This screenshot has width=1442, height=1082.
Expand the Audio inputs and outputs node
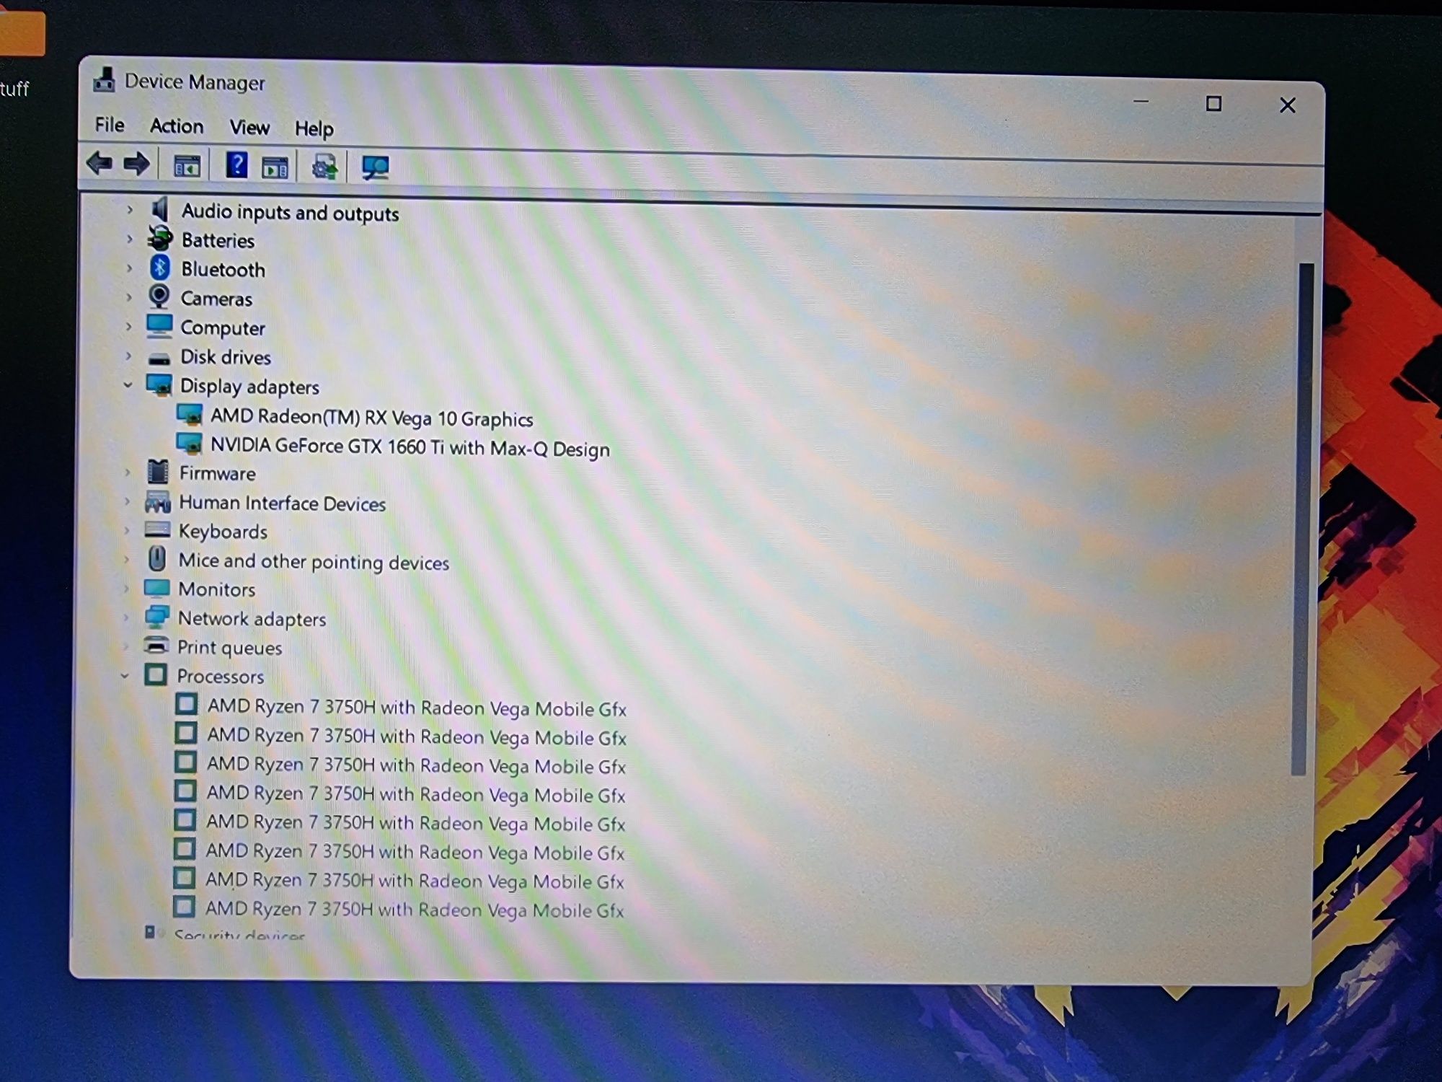tap(130, 210)
